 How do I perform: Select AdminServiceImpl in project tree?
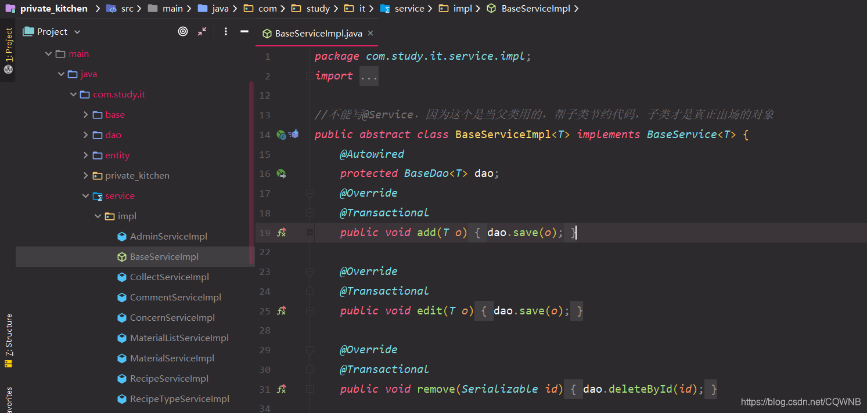(x=168, y=237)
